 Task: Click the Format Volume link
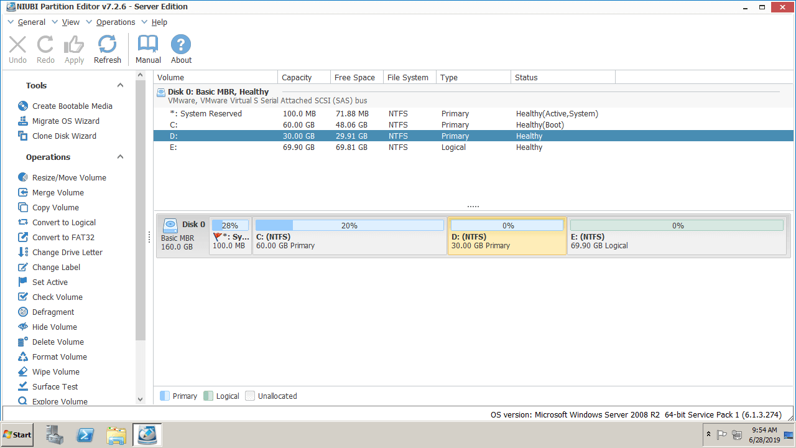tap(59, 357)
